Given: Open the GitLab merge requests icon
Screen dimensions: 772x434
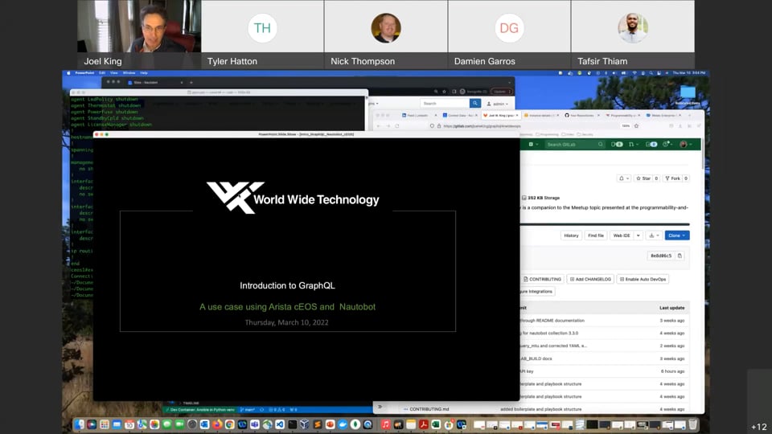Looking at the screenshot, I should pyautogui.click(x=632, y=145).
